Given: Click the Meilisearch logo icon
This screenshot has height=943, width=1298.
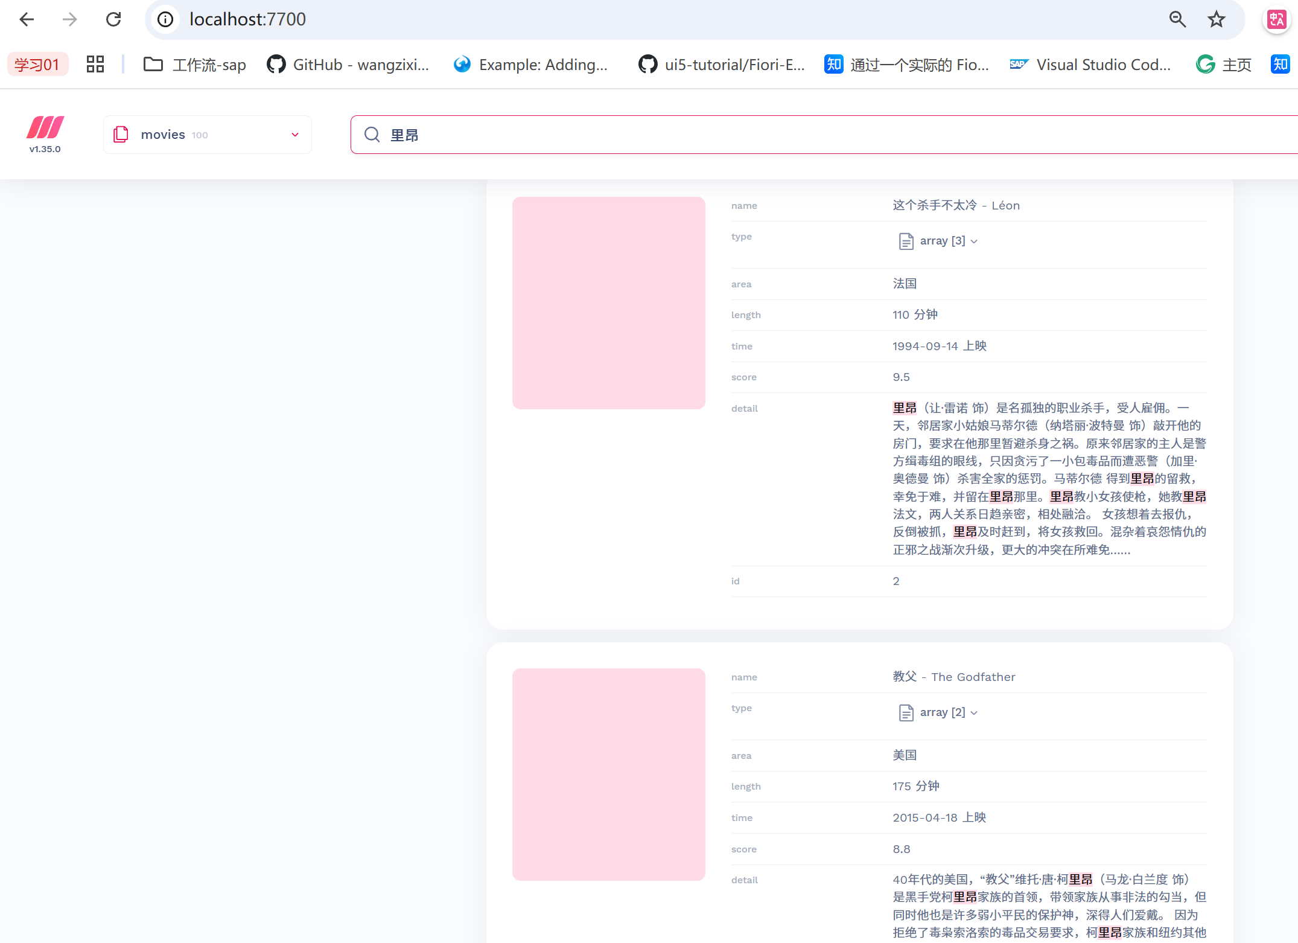Looking at the screenshot, I should point(45,127).
